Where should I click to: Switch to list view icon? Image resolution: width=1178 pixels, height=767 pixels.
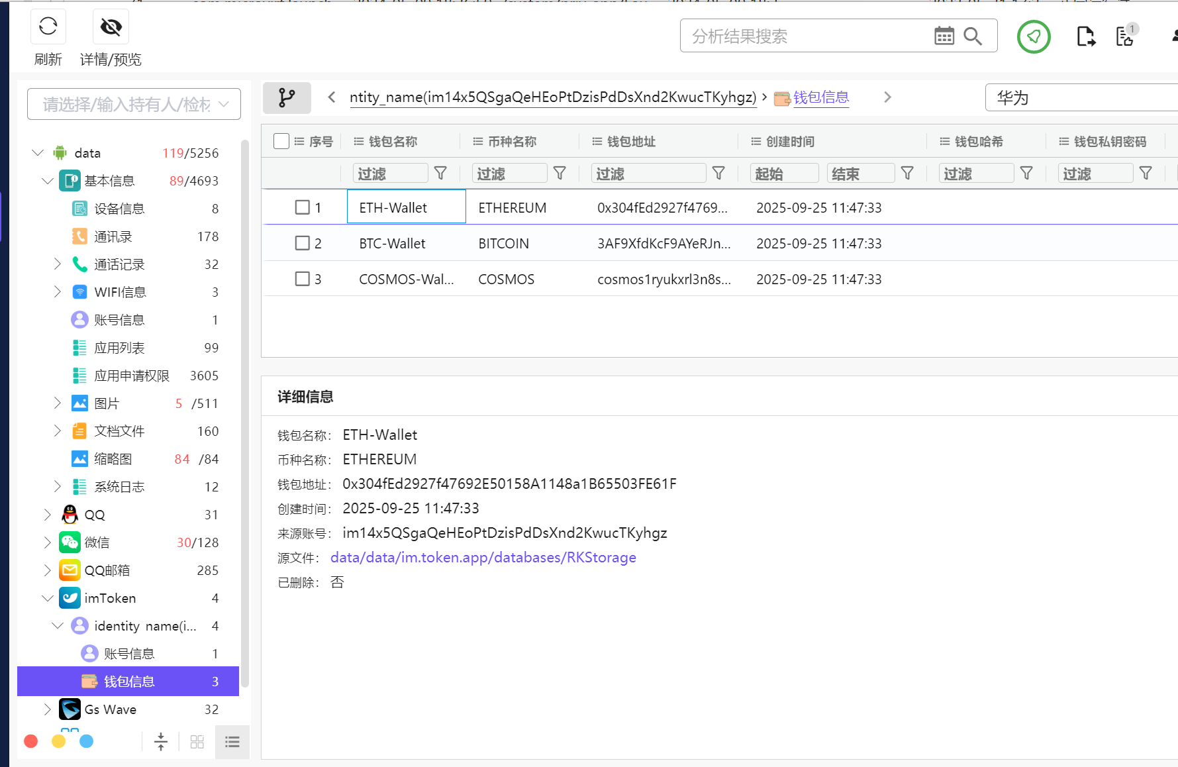point(232,742)
